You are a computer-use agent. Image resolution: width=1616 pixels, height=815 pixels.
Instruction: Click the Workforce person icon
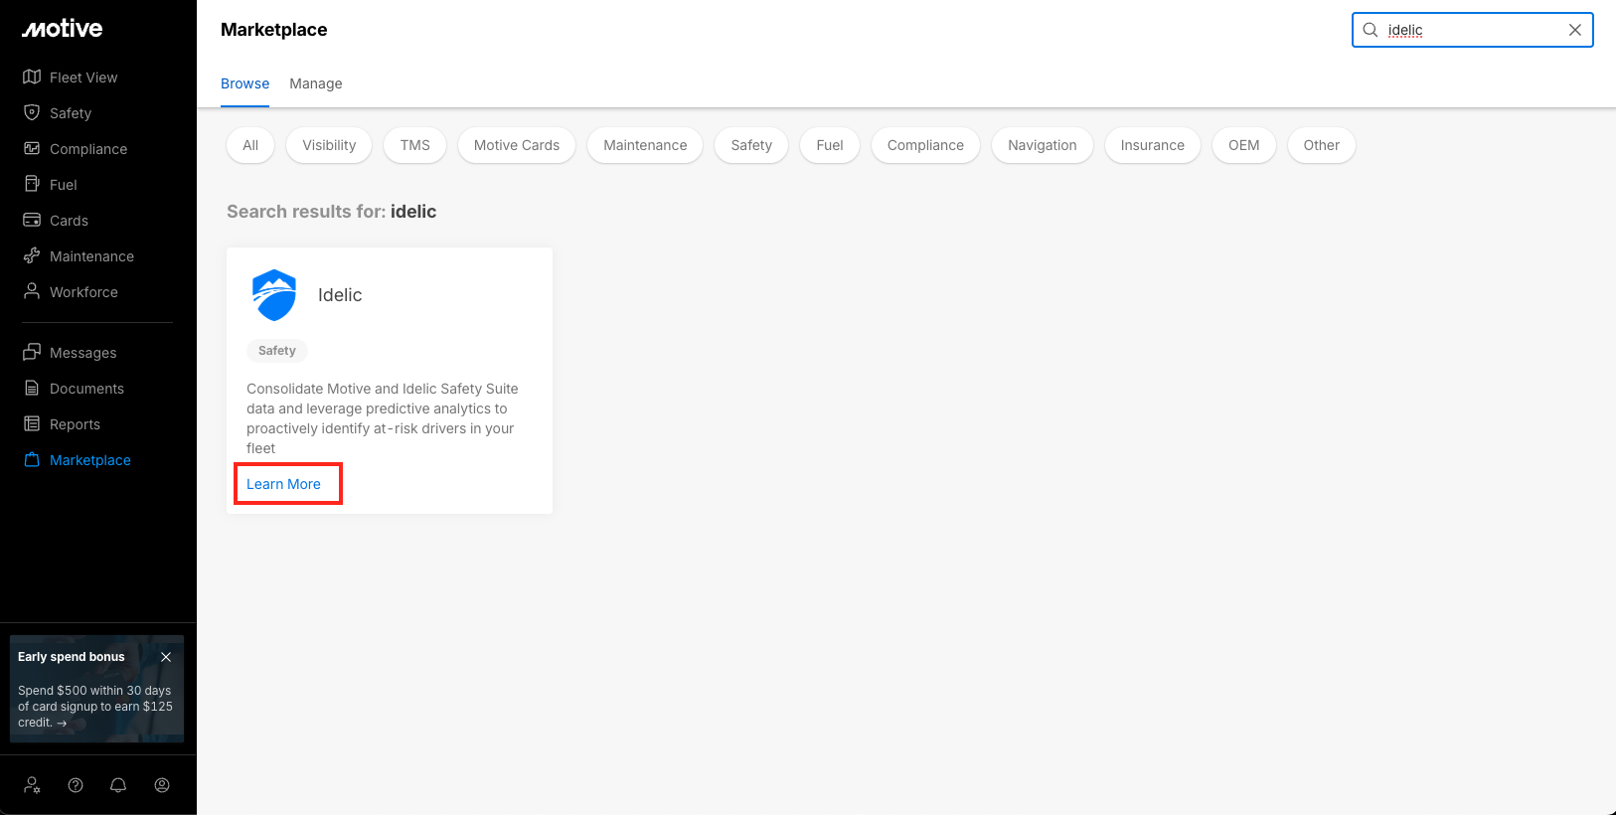click(32, 291)
